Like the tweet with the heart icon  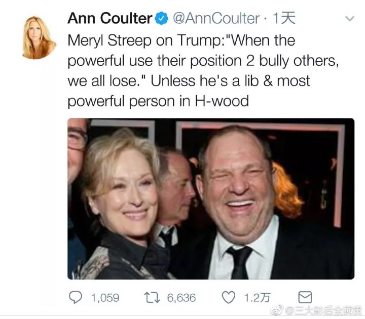coord(228,297)
